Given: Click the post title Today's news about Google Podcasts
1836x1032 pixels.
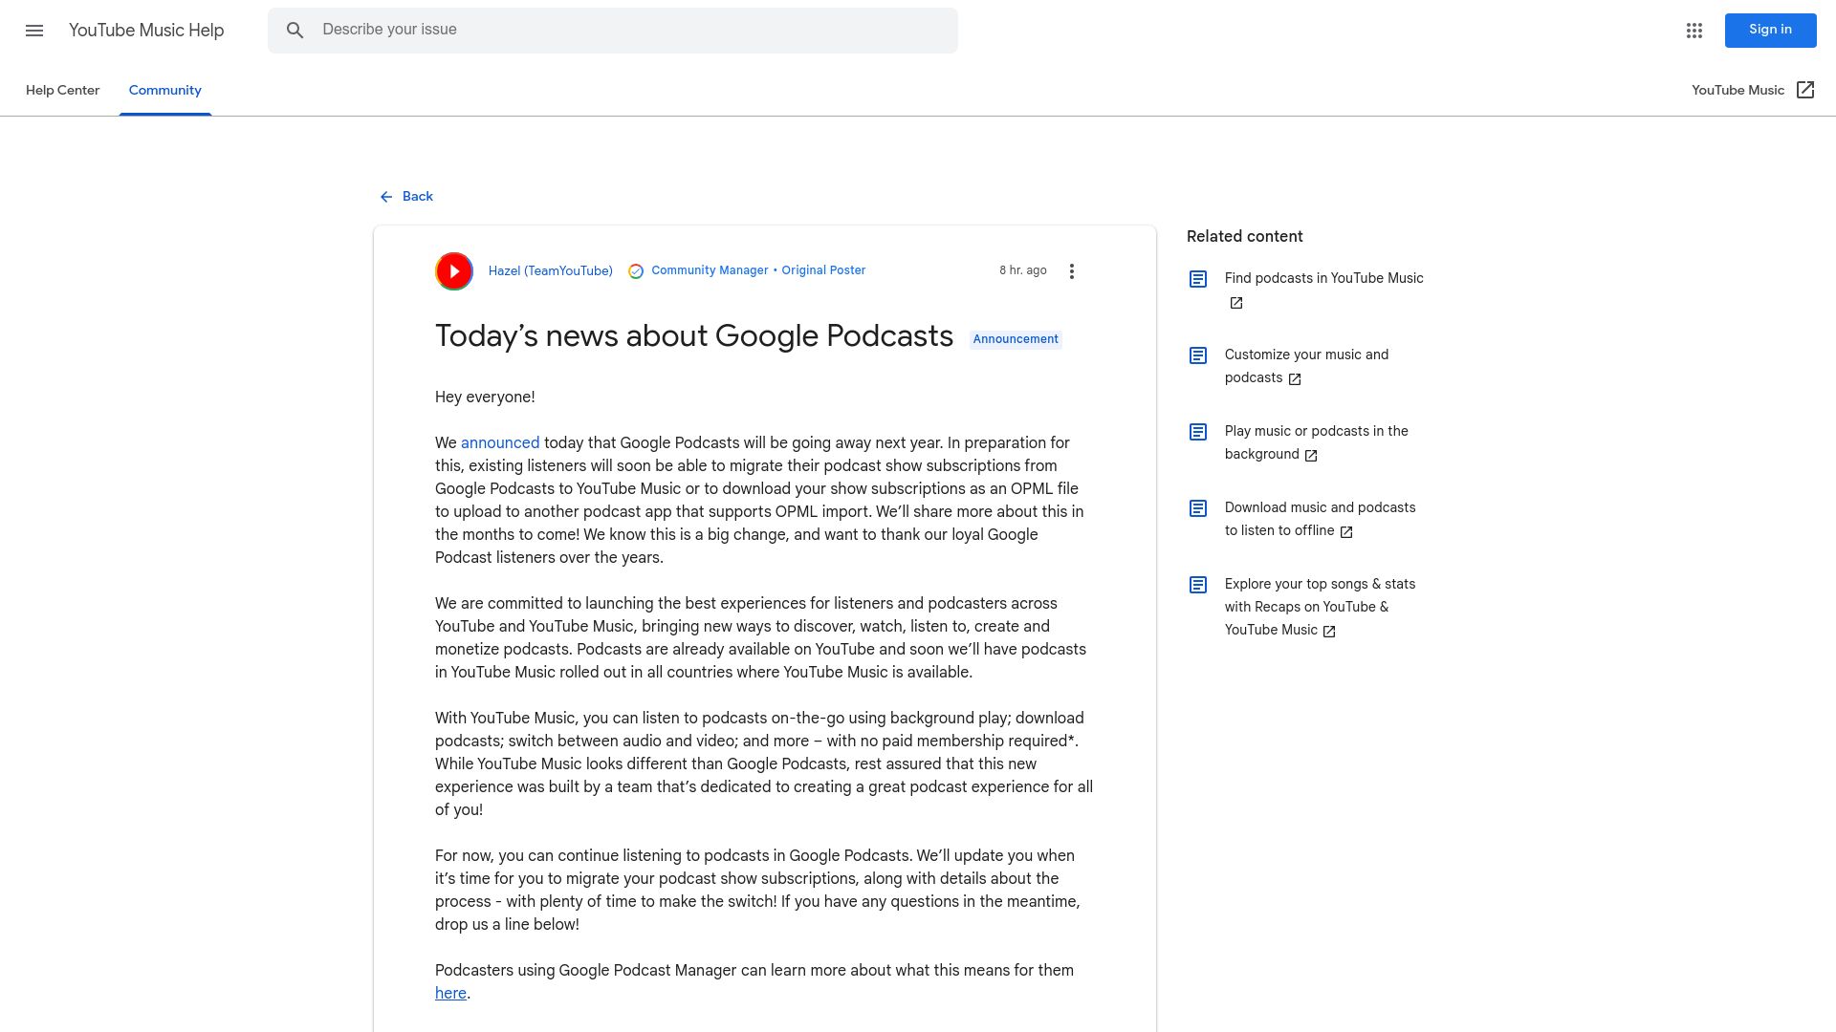Looking at the screenshot, I should [x=694, y=336].
